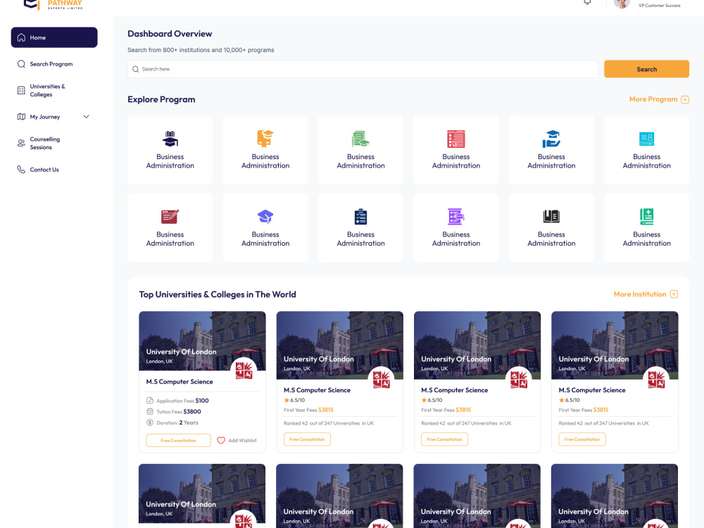The image size is (704, 528).
Task: Click the plus icon beside More Program
Action: tap(685, 100)
